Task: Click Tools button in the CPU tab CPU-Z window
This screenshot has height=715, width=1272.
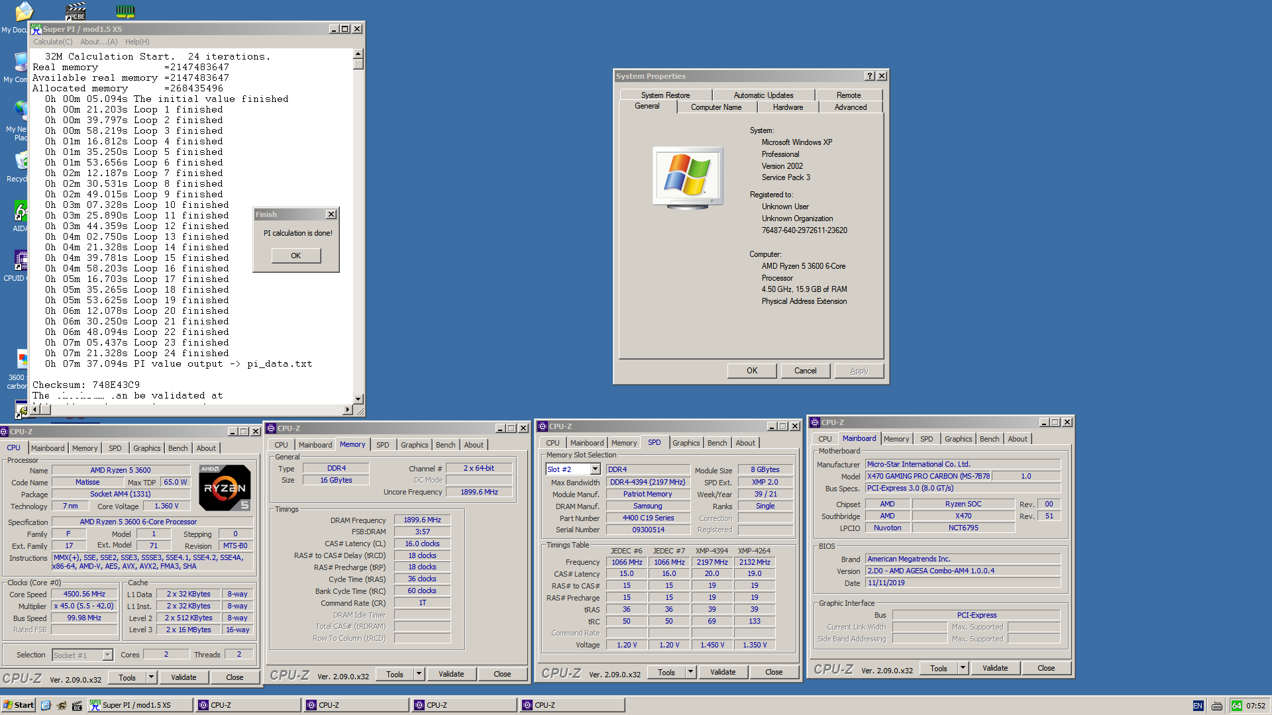Action: click(127, 678)
